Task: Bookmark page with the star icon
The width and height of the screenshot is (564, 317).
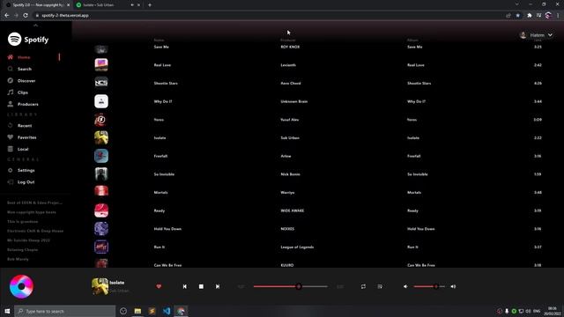Action: coord(518,16)
